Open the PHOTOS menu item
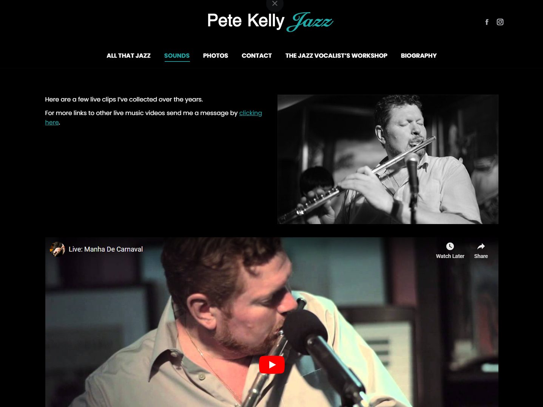The height and width of the screenshot is (407, 543). (216, 56)
